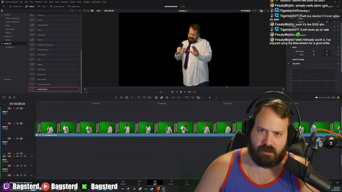This screenshot has height=192, width=342.
Task: Open the viewer transform overlay dropdown arrow
Action: click(x=89, y=92)
